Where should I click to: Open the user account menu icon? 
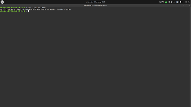click(x=189, y=2)
